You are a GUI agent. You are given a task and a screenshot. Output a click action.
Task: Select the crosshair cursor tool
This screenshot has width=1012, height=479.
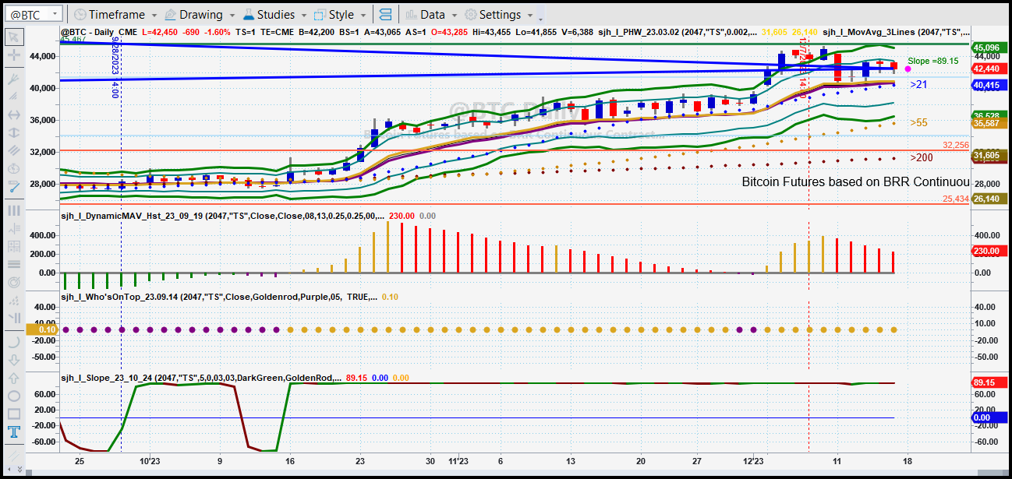tap(14, 55)
